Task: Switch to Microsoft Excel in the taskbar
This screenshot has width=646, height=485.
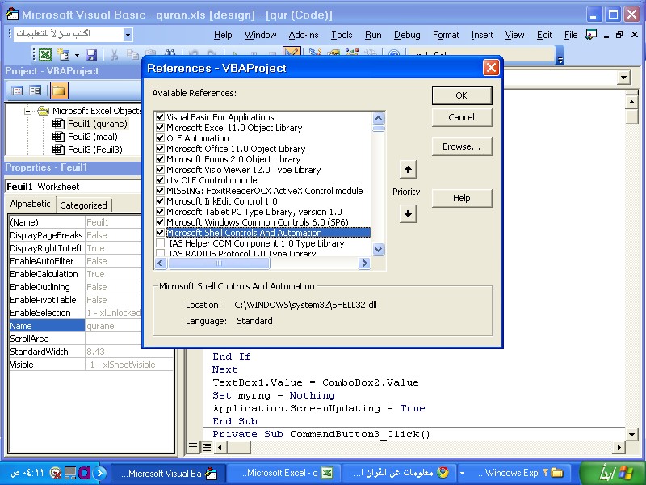Action: (x=285, y=473)
